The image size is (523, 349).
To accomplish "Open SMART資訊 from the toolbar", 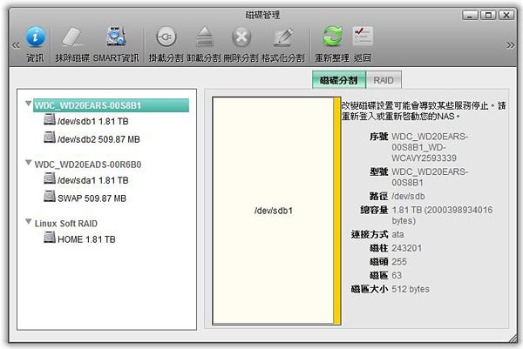I will click(x=117, y=37).
